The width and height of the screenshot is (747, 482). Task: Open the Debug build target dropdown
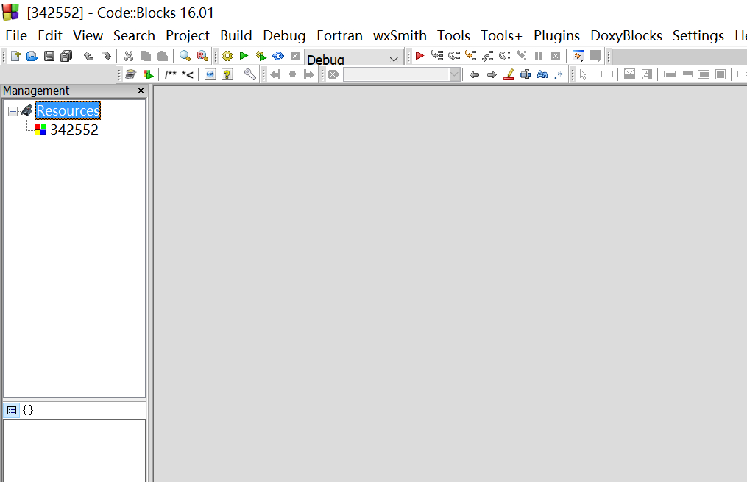coord(353,57)
